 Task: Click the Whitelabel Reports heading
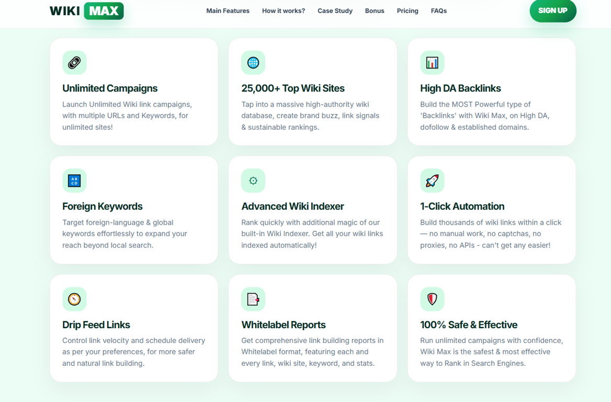(284, 325)
